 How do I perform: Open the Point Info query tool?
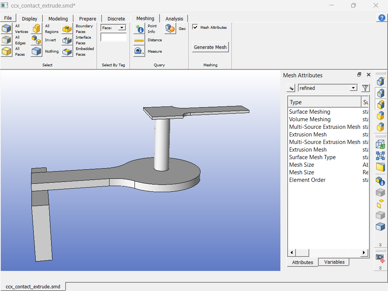click(139, 28)
